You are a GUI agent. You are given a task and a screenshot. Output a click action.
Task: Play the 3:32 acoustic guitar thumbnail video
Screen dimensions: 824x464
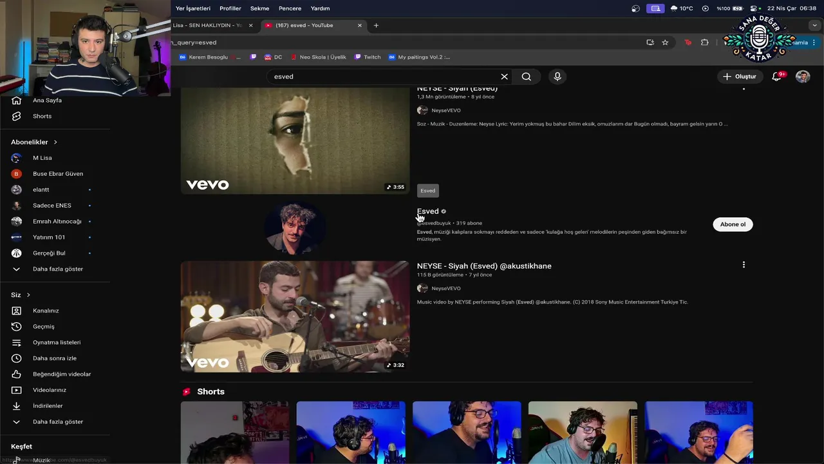click(295, 316)
